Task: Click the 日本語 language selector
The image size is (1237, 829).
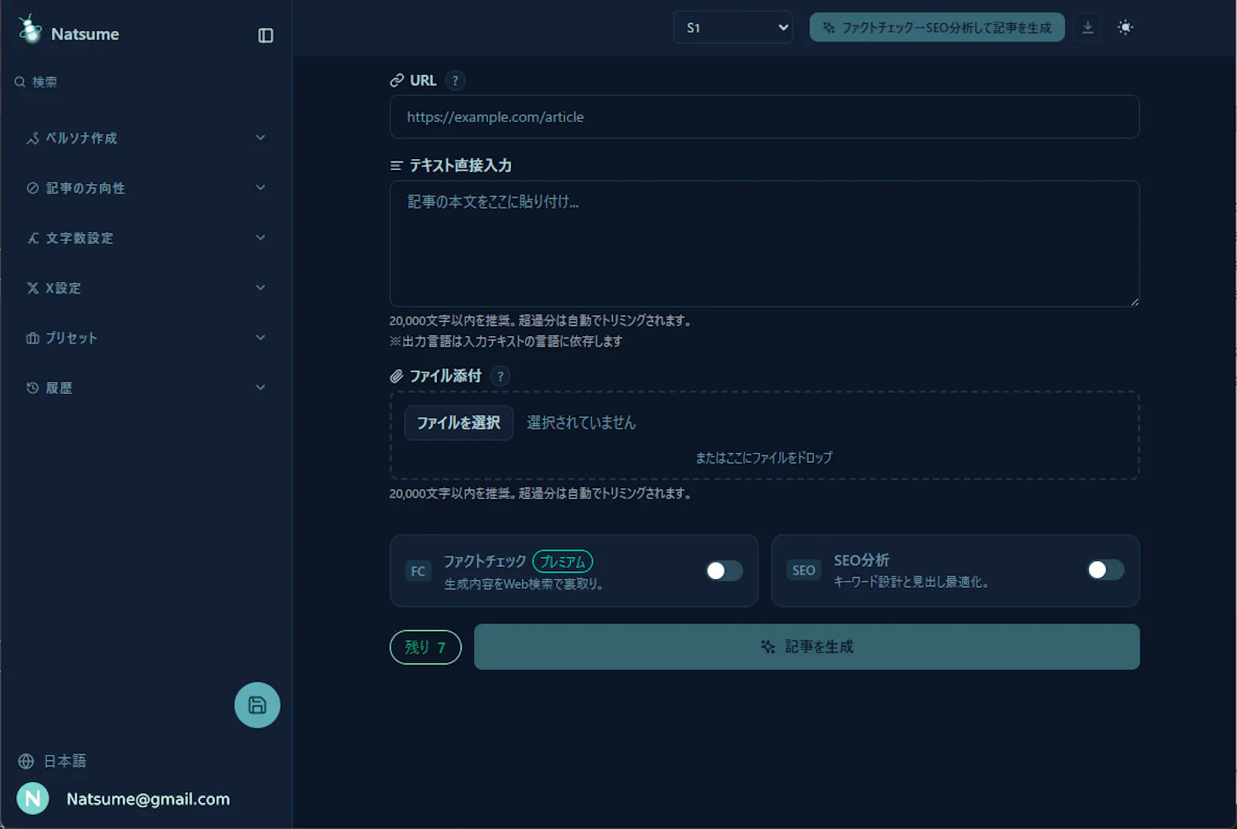Action: pyautogui.click(x=53, y=761)
